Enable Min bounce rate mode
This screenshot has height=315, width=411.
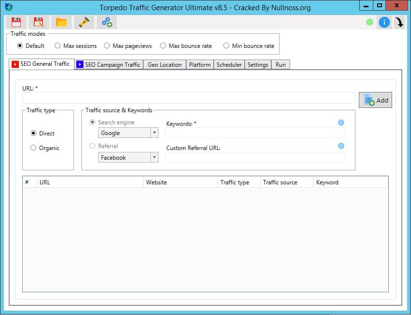(x=226, y=46)
